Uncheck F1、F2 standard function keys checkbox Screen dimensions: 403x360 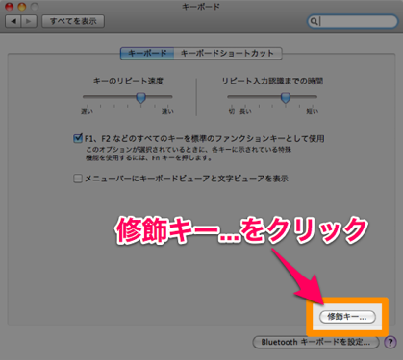(78, 139)
